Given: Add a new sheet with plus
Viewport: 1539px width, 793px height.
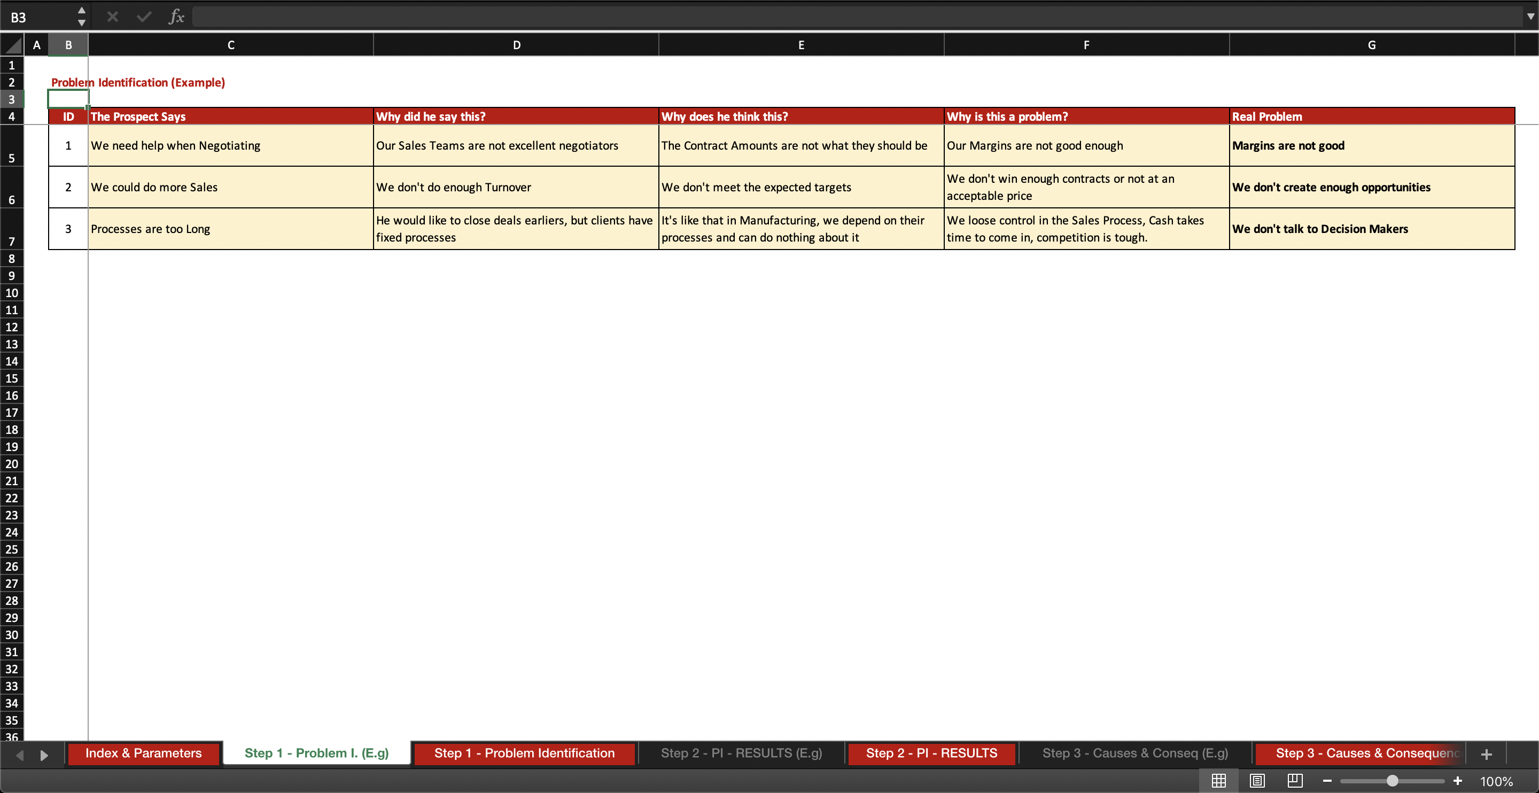Looking at the screenshot, I should [x=1487, y=754].
